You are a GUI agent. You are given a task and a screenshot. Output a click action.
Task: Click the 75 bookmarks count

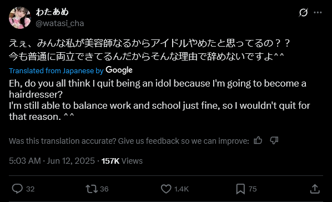[253, 189]
